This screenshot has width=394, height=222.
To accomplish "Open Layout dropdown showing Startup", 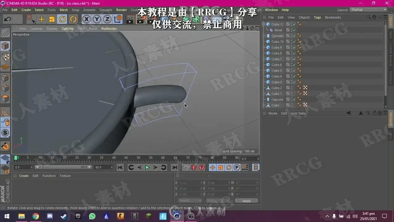I will 368,10.
